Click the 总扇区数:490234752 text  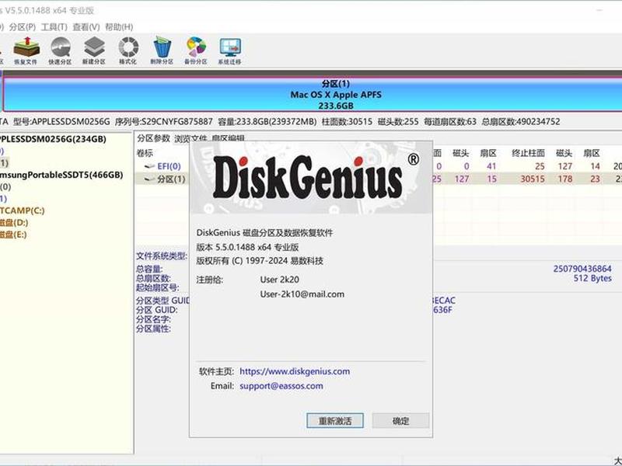521,122
